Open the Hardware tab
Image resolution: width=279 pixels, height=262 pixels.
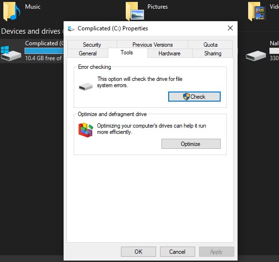point(170,53)
